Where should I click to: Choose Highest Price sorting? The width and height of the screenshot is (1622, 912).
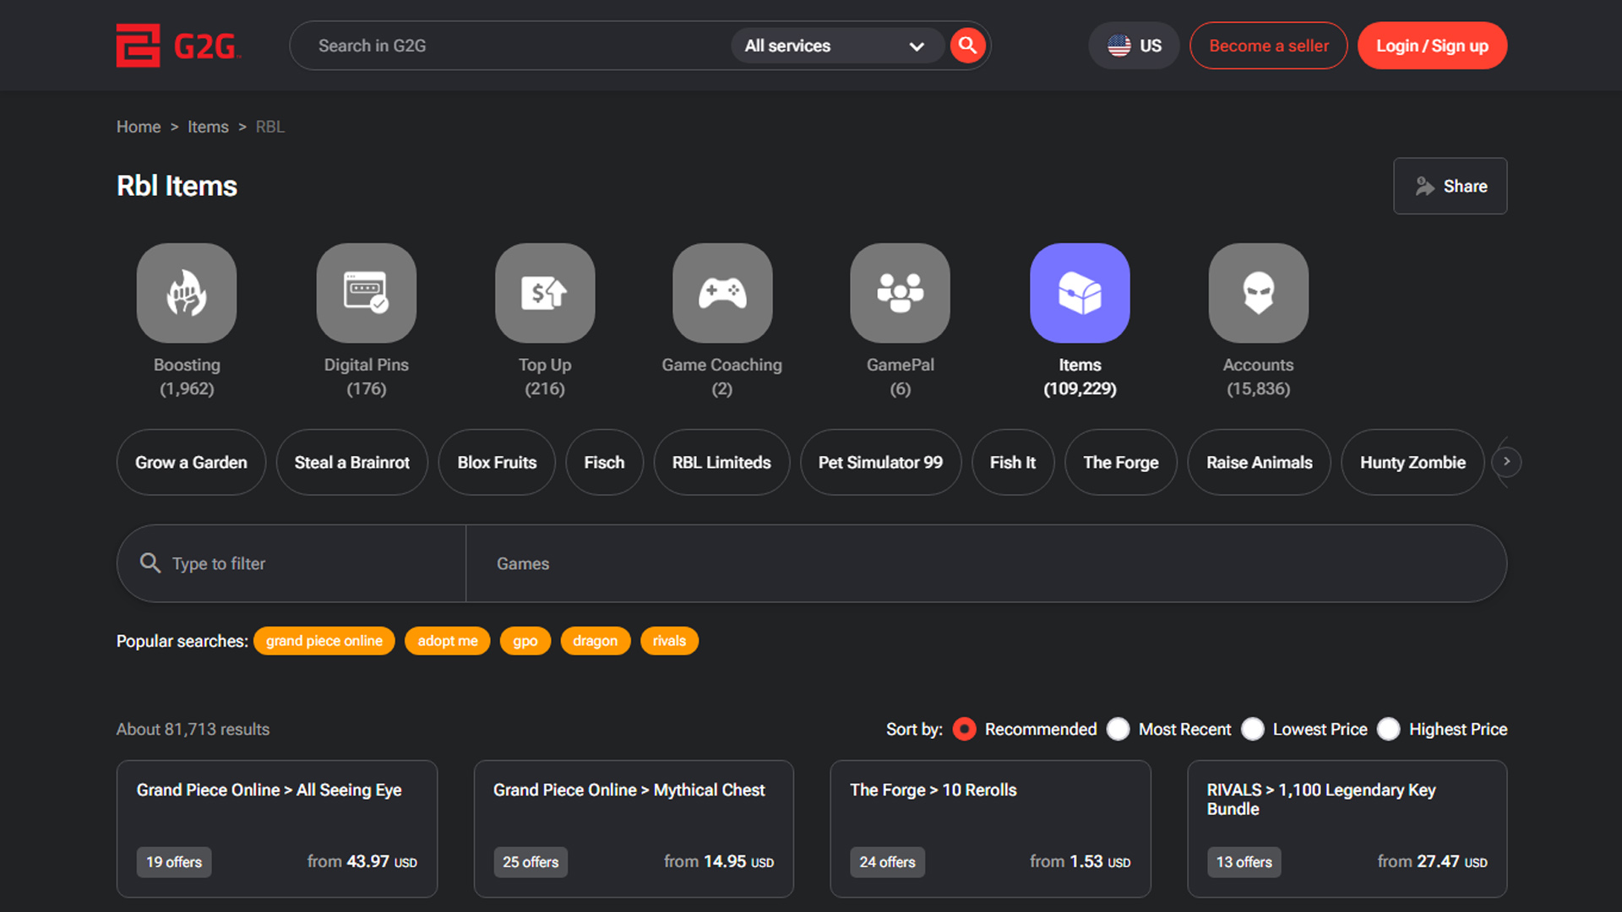point(1389,729)
